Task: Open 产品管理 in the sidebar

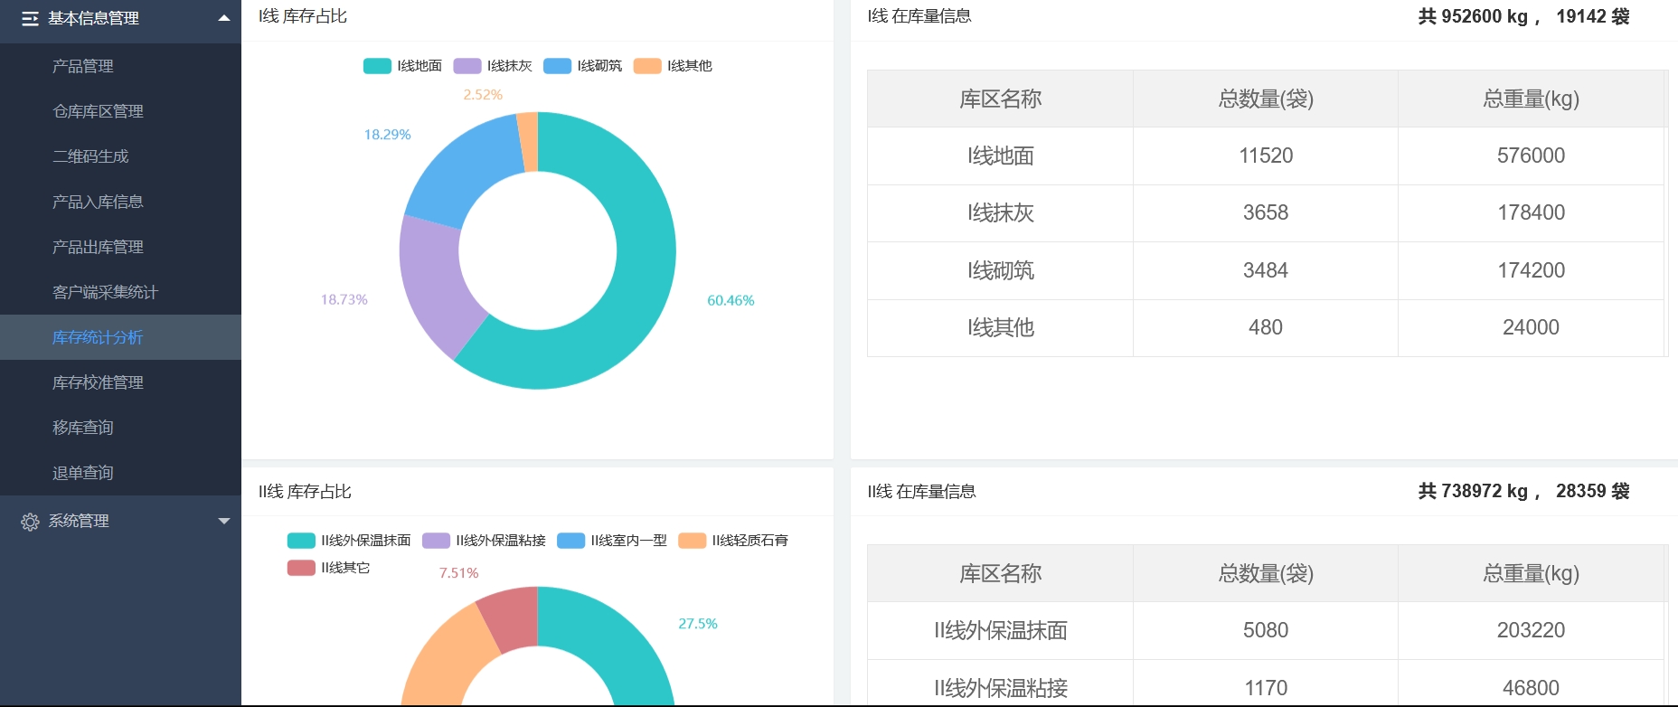Action: coord(83,66)
